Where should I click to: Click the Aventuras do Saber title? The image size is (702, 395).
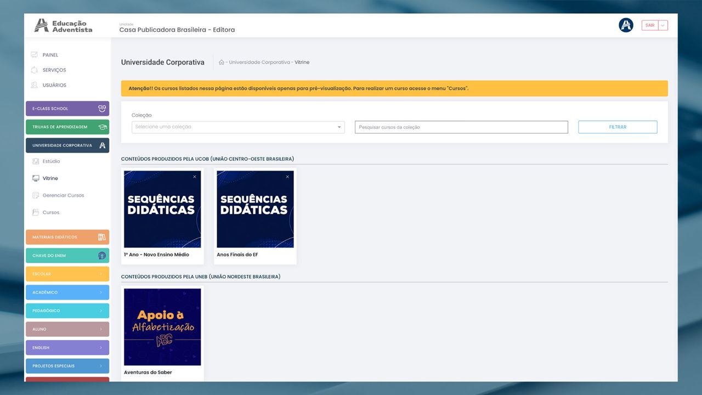148,373
